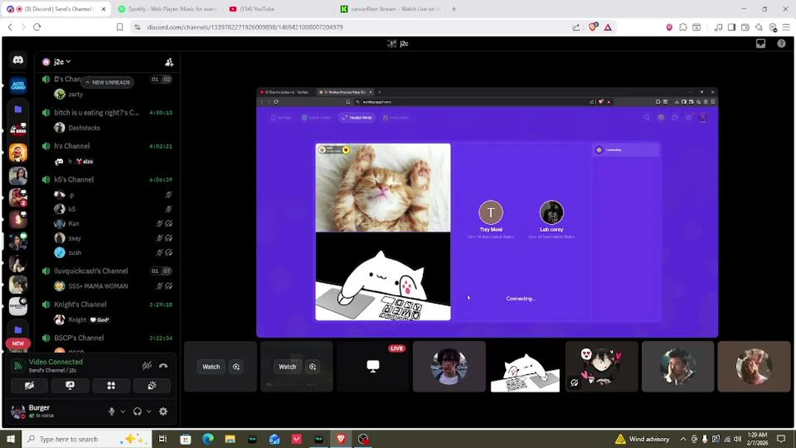Close the Discord browser tab
The height and width of the screenshot is (448, 796).
tap(103, 9)
